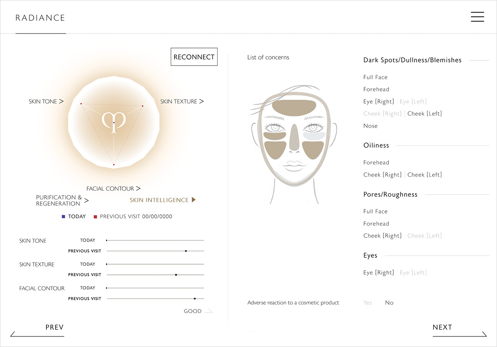Open FACIAL CONTOUR details below the radar chart
Image resolution: width=497 pixels, height=347 pixels.
pos(114,188)
